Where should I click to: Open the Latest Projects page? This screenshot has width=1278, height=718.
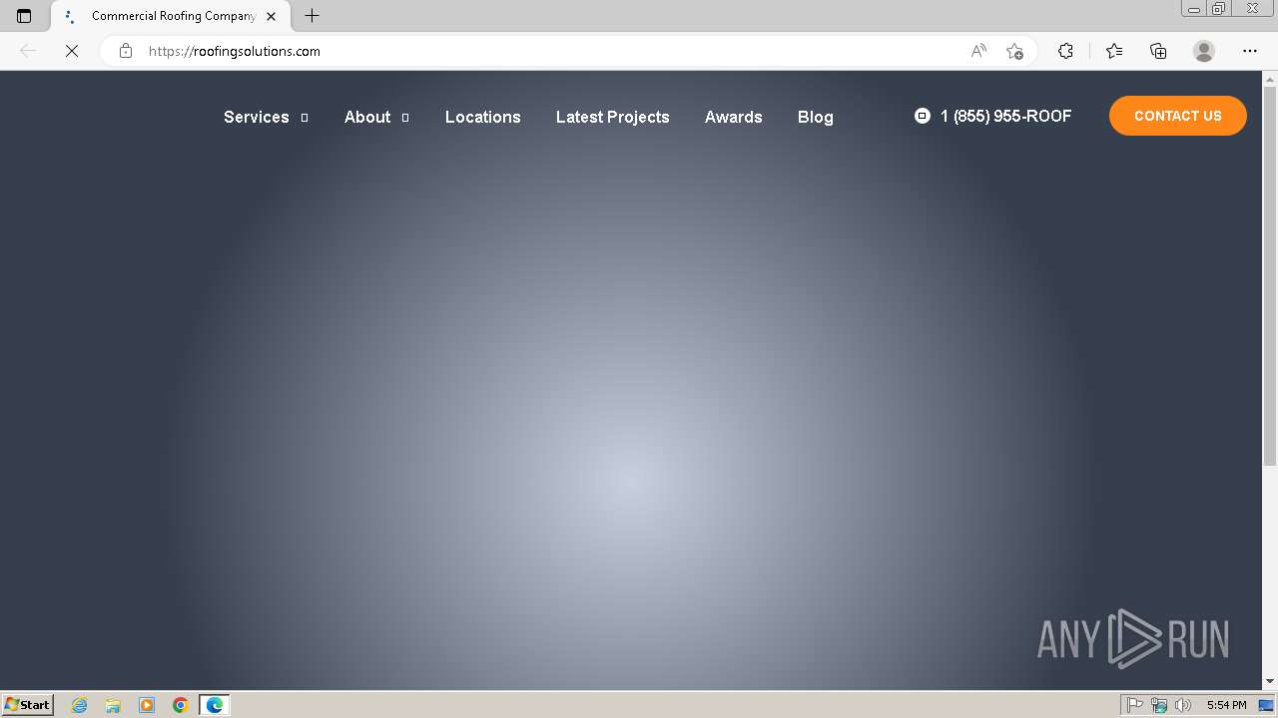pyautogui.click(x=613, y=117)
